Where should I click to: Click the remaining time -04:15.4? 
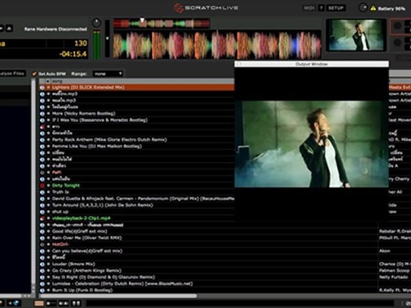[73, 54]
